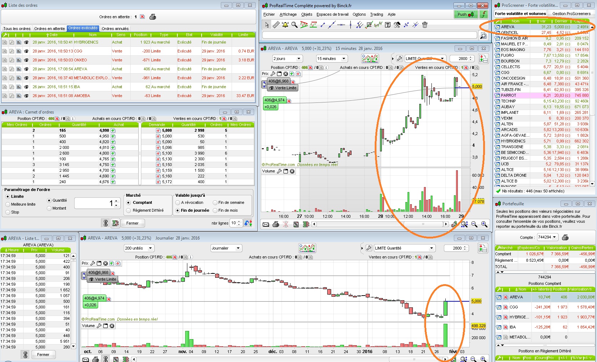Click the printer icon in Portefeuille panel
Viewport: 597px width, 362px height.
click(565, 237)
